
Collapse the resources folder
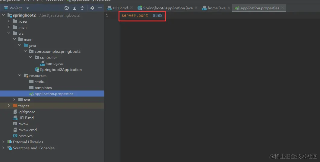coord(20,75)
